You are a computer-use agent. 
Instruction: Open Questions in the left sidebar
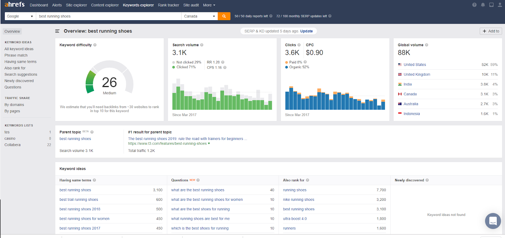[13, 87]
